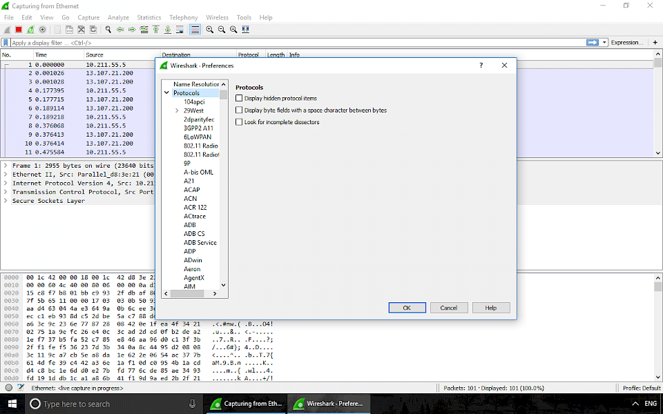Viewport: 663px width, 414px height.
Task: Open the Tools menu
Action: coord(244,17)
